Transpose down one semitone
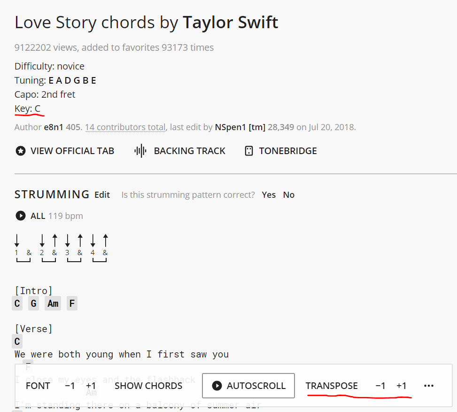Screen dimensions: 457x412 [x=380, y=386]
